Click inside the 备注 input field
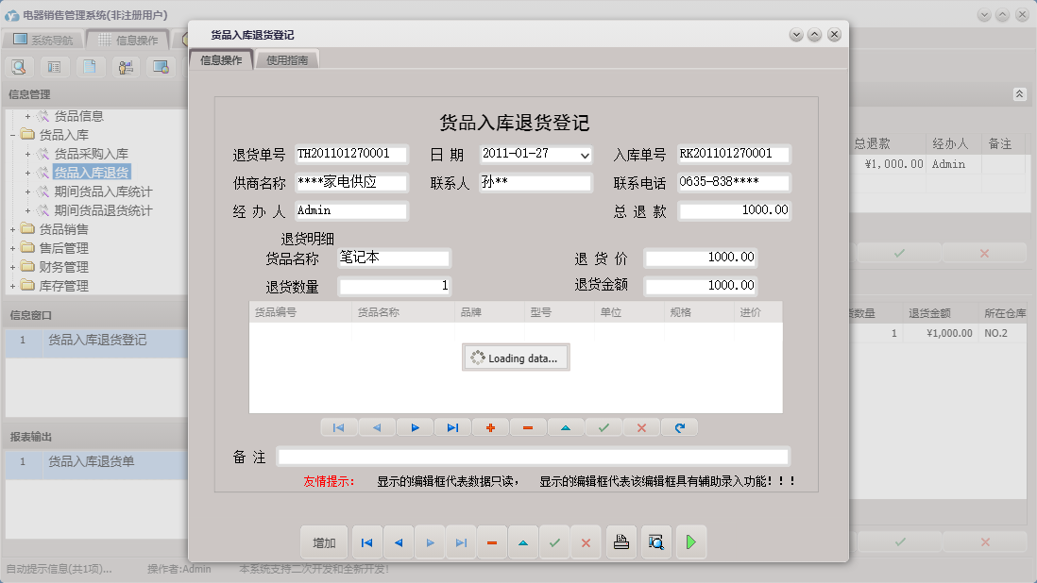Viewport: 1037px width, 583px height. [534, 455]
